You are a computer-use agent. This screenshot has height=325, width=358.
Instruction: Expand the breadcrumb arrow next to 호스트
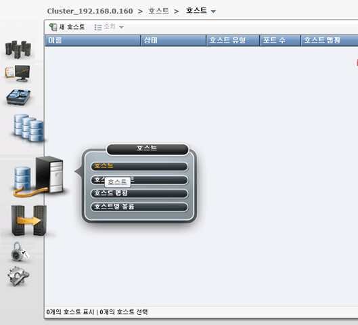213,12
